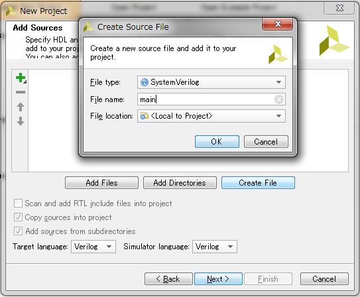
Task: Open the File type dropdown
Action: [x=211, y=82]
